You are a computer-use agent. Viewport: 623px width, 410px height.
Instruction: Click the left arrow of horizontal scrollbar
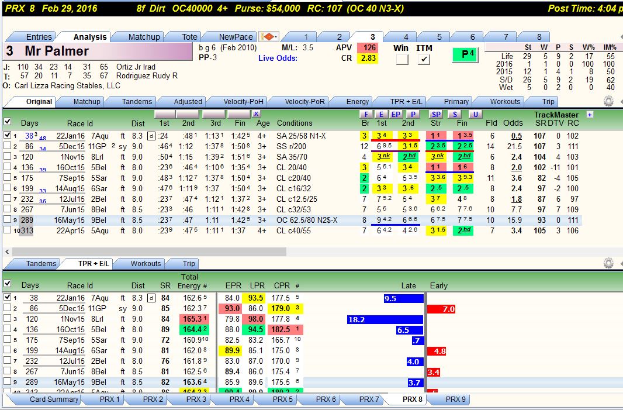[7, 251]
